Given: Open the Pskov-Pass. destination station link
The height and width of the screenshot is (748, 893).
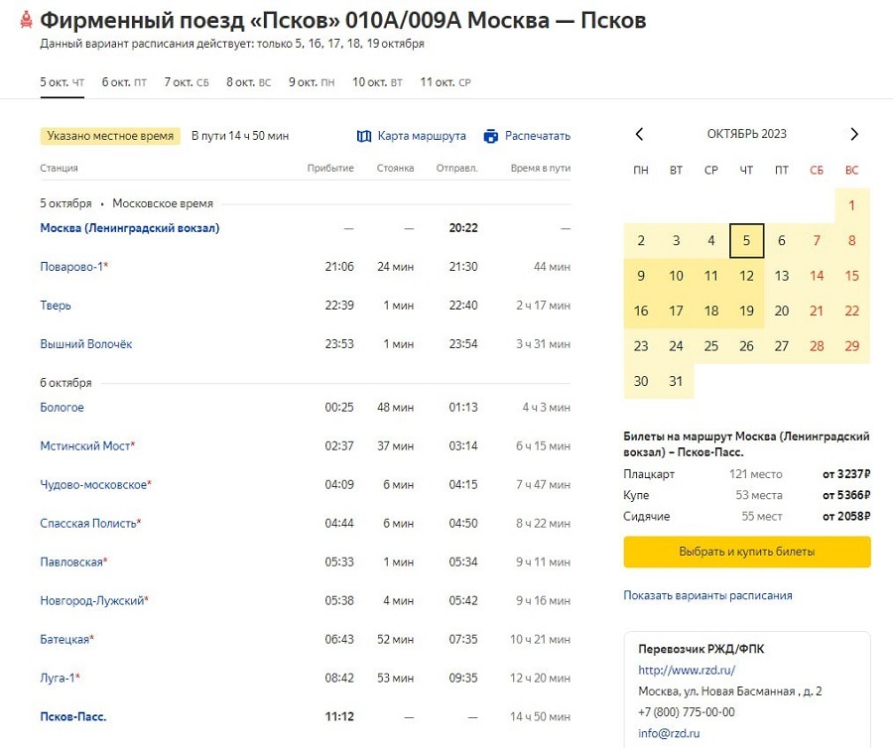Looking at the screenshot, I should click(72, 716).
